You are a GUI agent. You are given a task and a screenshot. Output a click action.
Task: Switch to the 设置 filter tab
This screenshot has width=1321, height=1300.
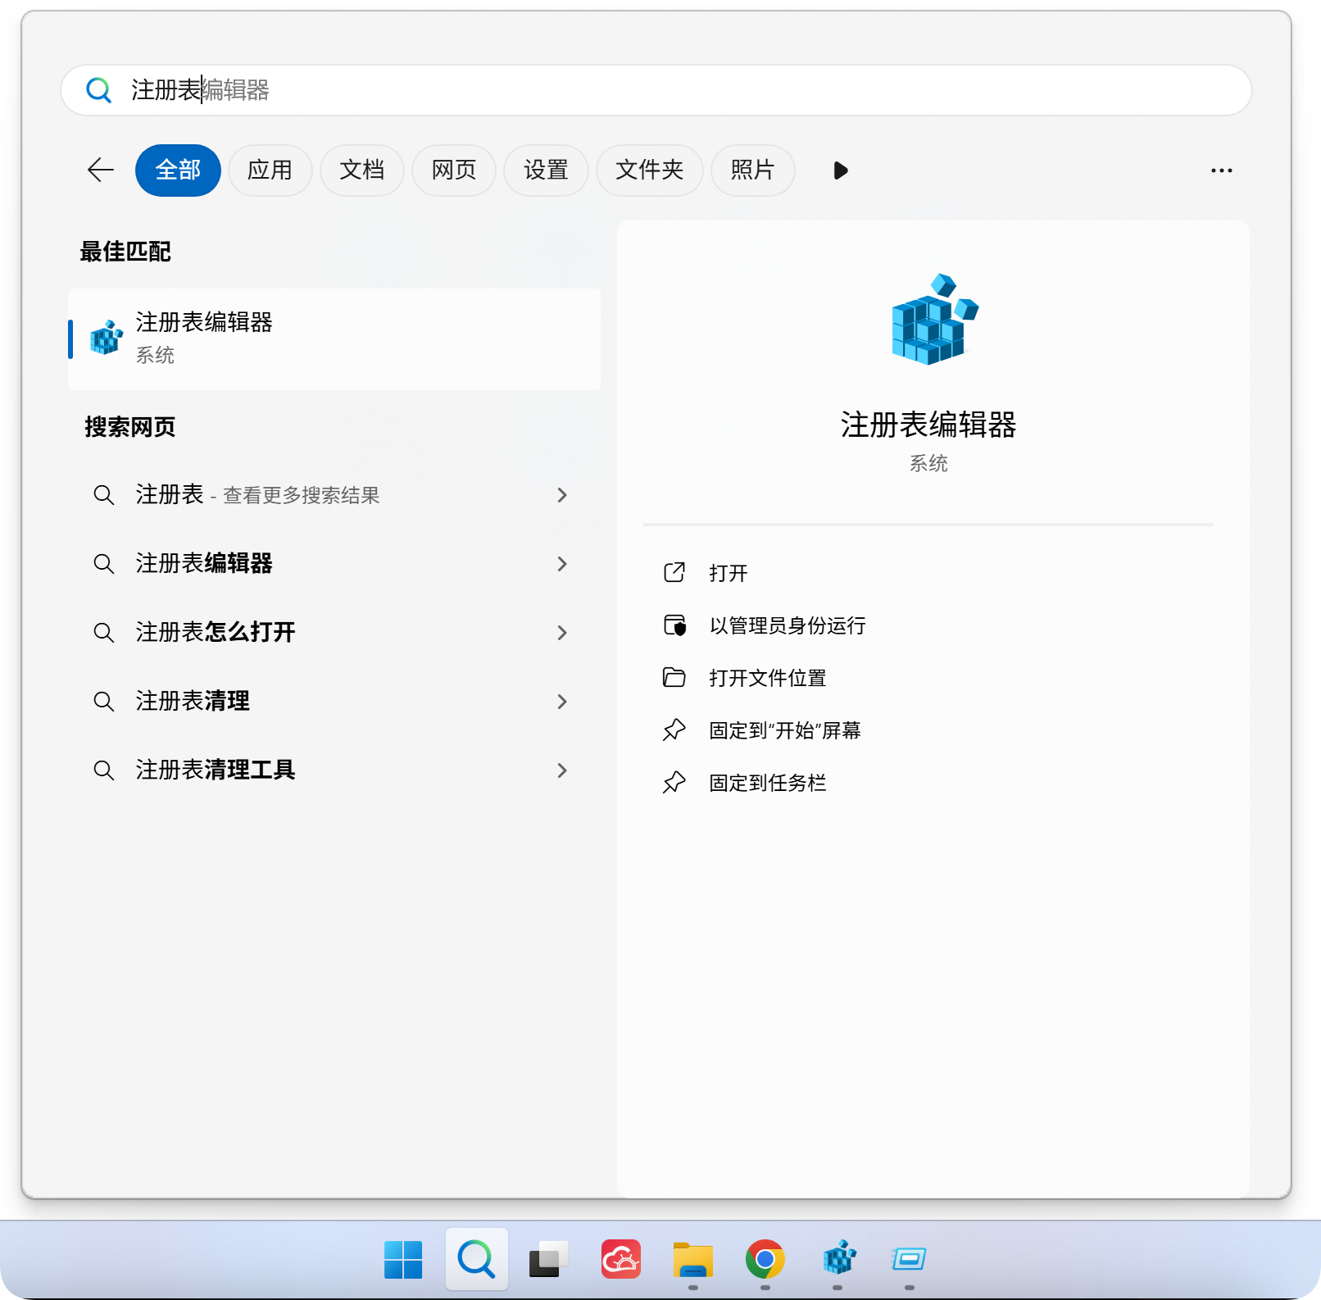(546, 170)
